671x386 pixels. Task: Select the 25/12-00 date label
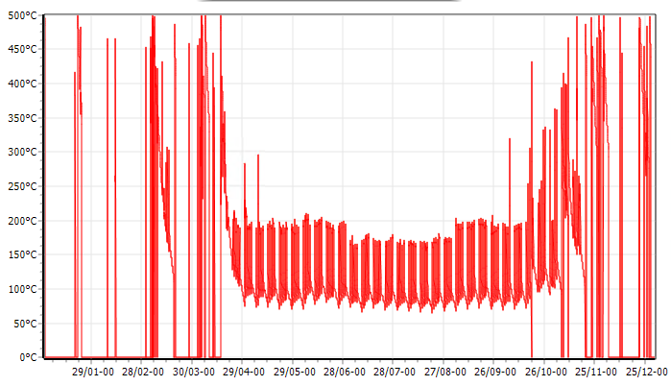[x=644, y=372]
